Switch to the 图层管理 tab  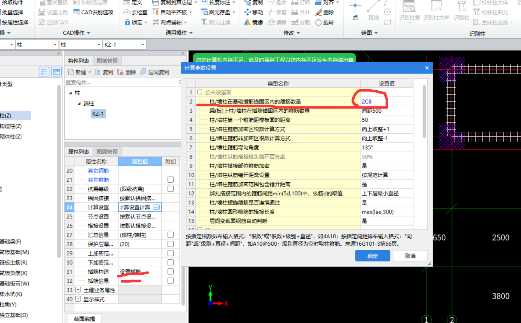pos(107,152)
